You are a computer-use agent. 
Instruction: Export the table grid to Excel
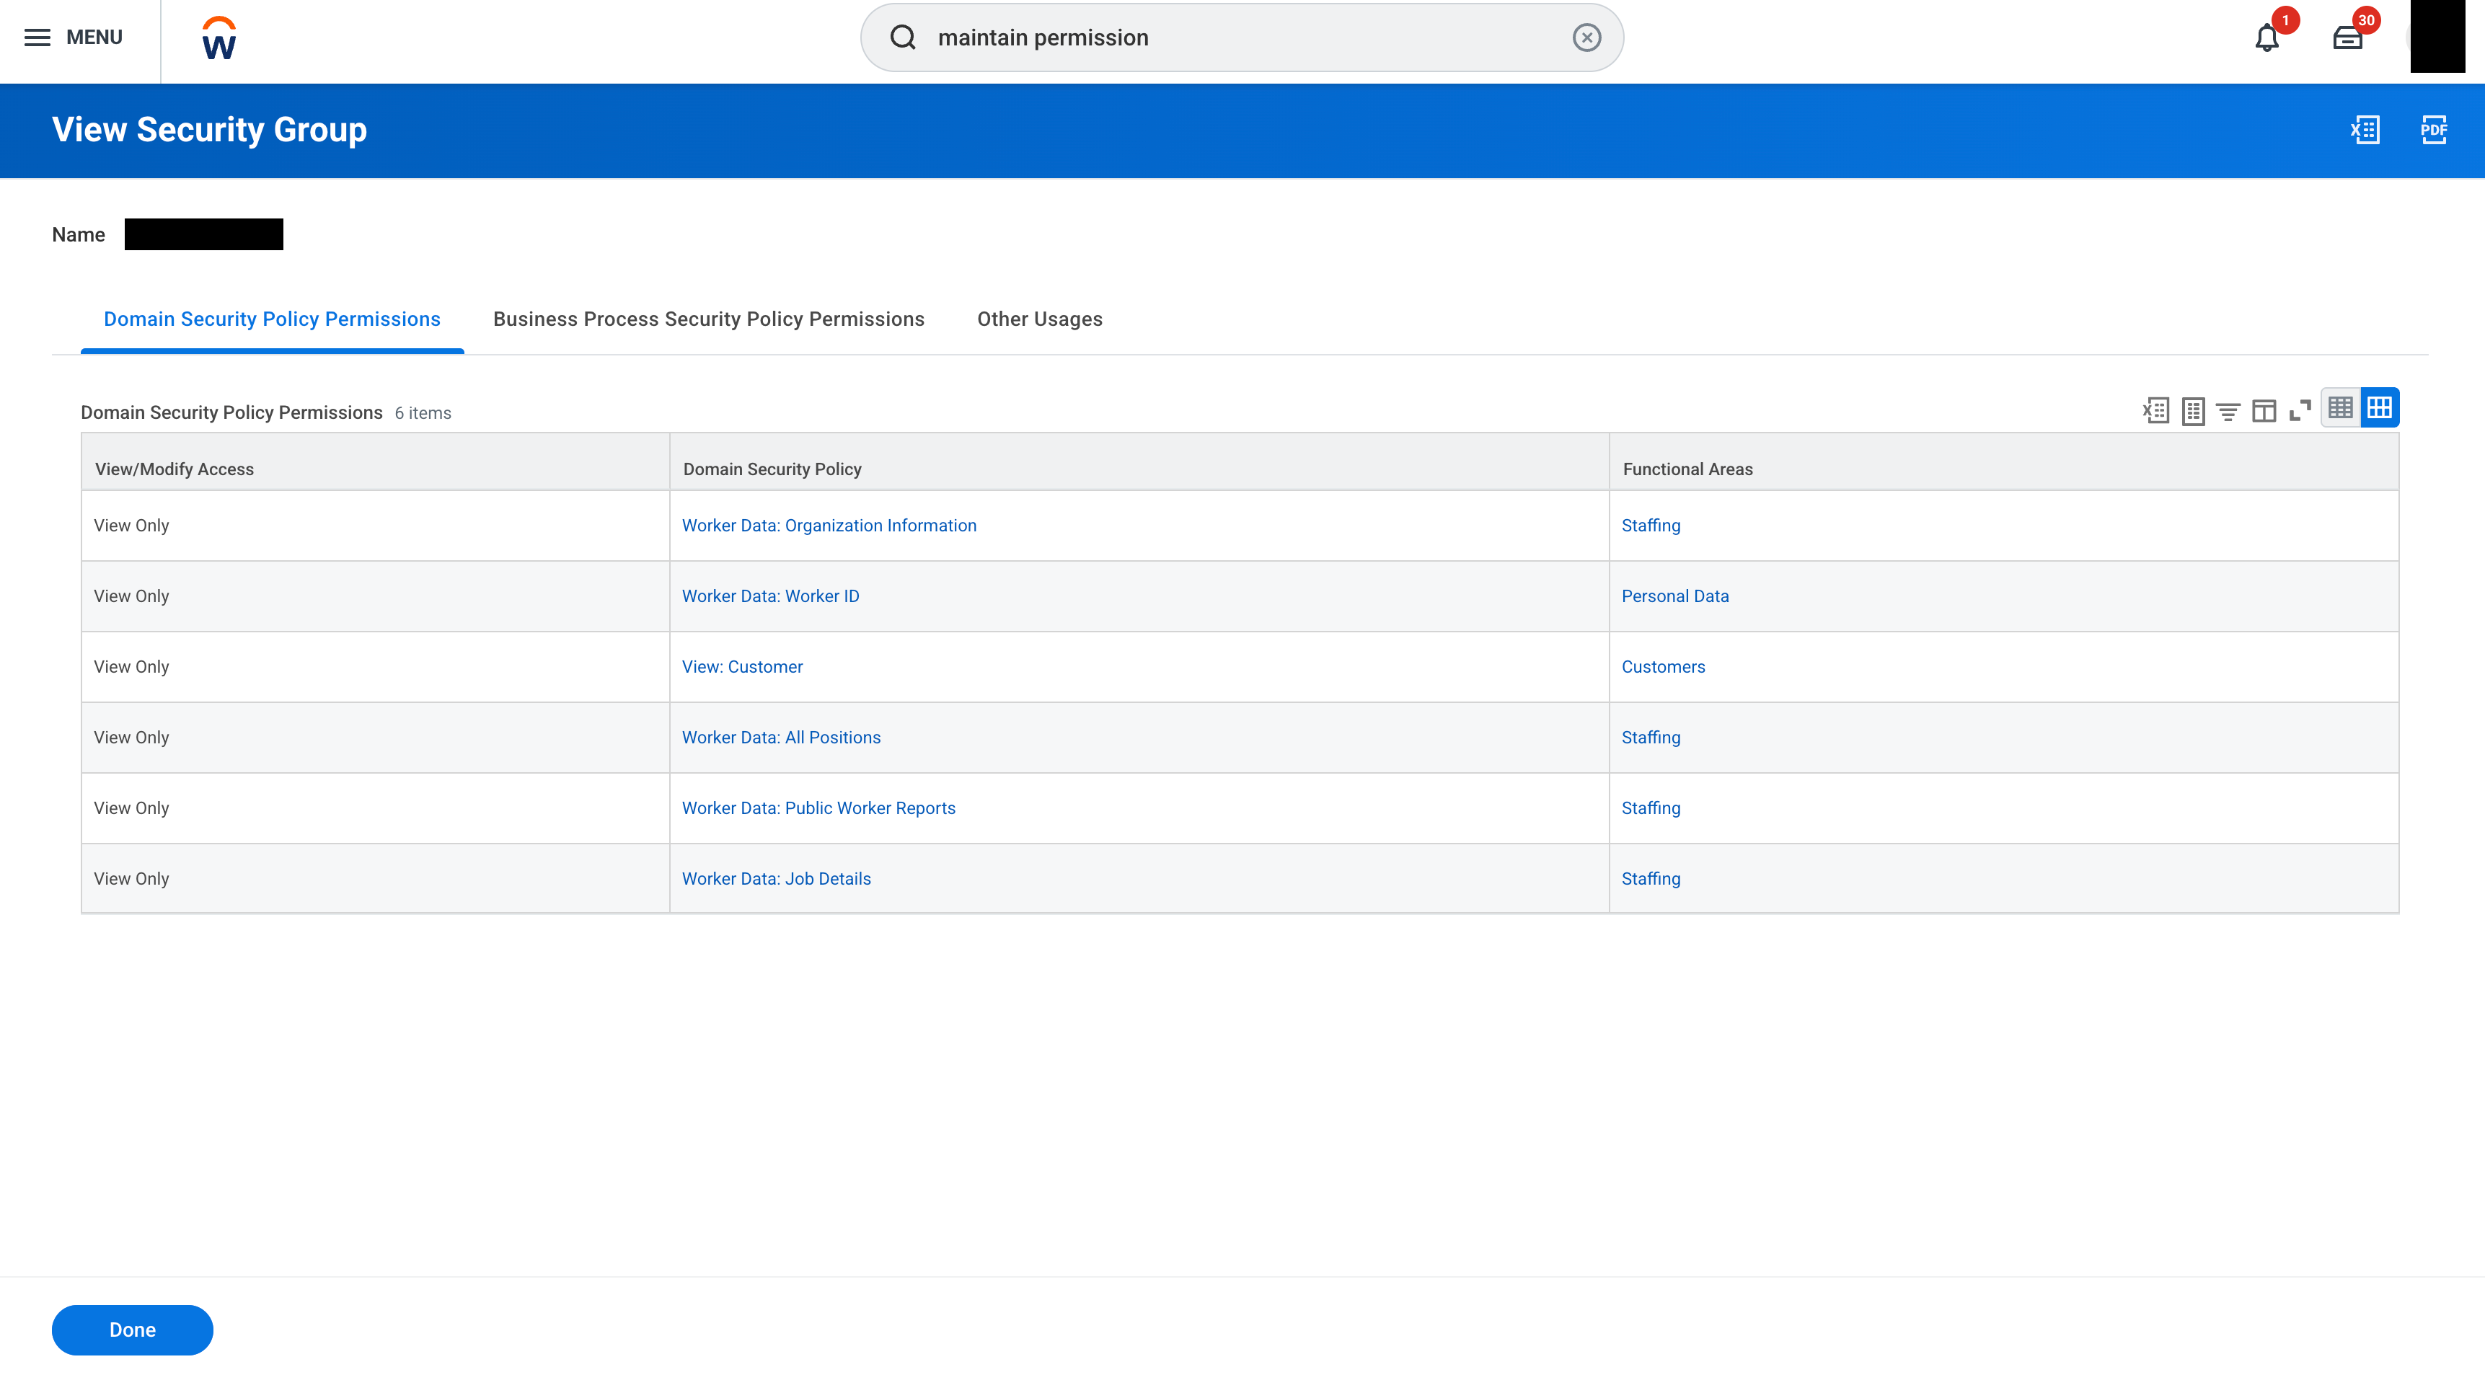point(2156,411)
